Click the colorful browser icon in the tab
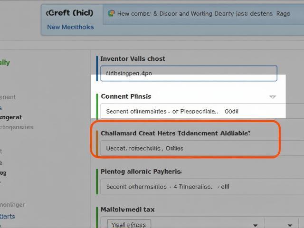The image size is (304, 228). coord(112,13)
